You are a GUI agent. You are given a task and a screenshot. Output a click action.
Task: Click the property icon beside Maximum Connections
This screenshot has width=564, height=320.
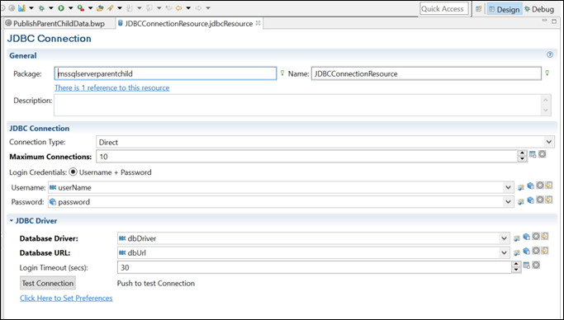point(533,154)
